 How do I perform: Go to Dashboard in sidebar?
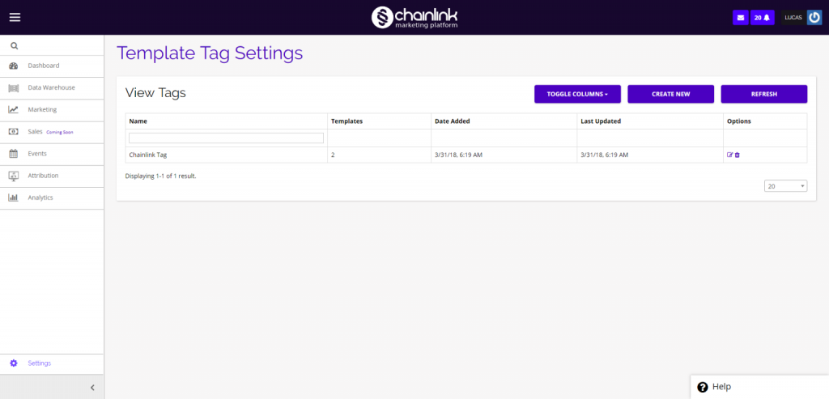(52, 66)
